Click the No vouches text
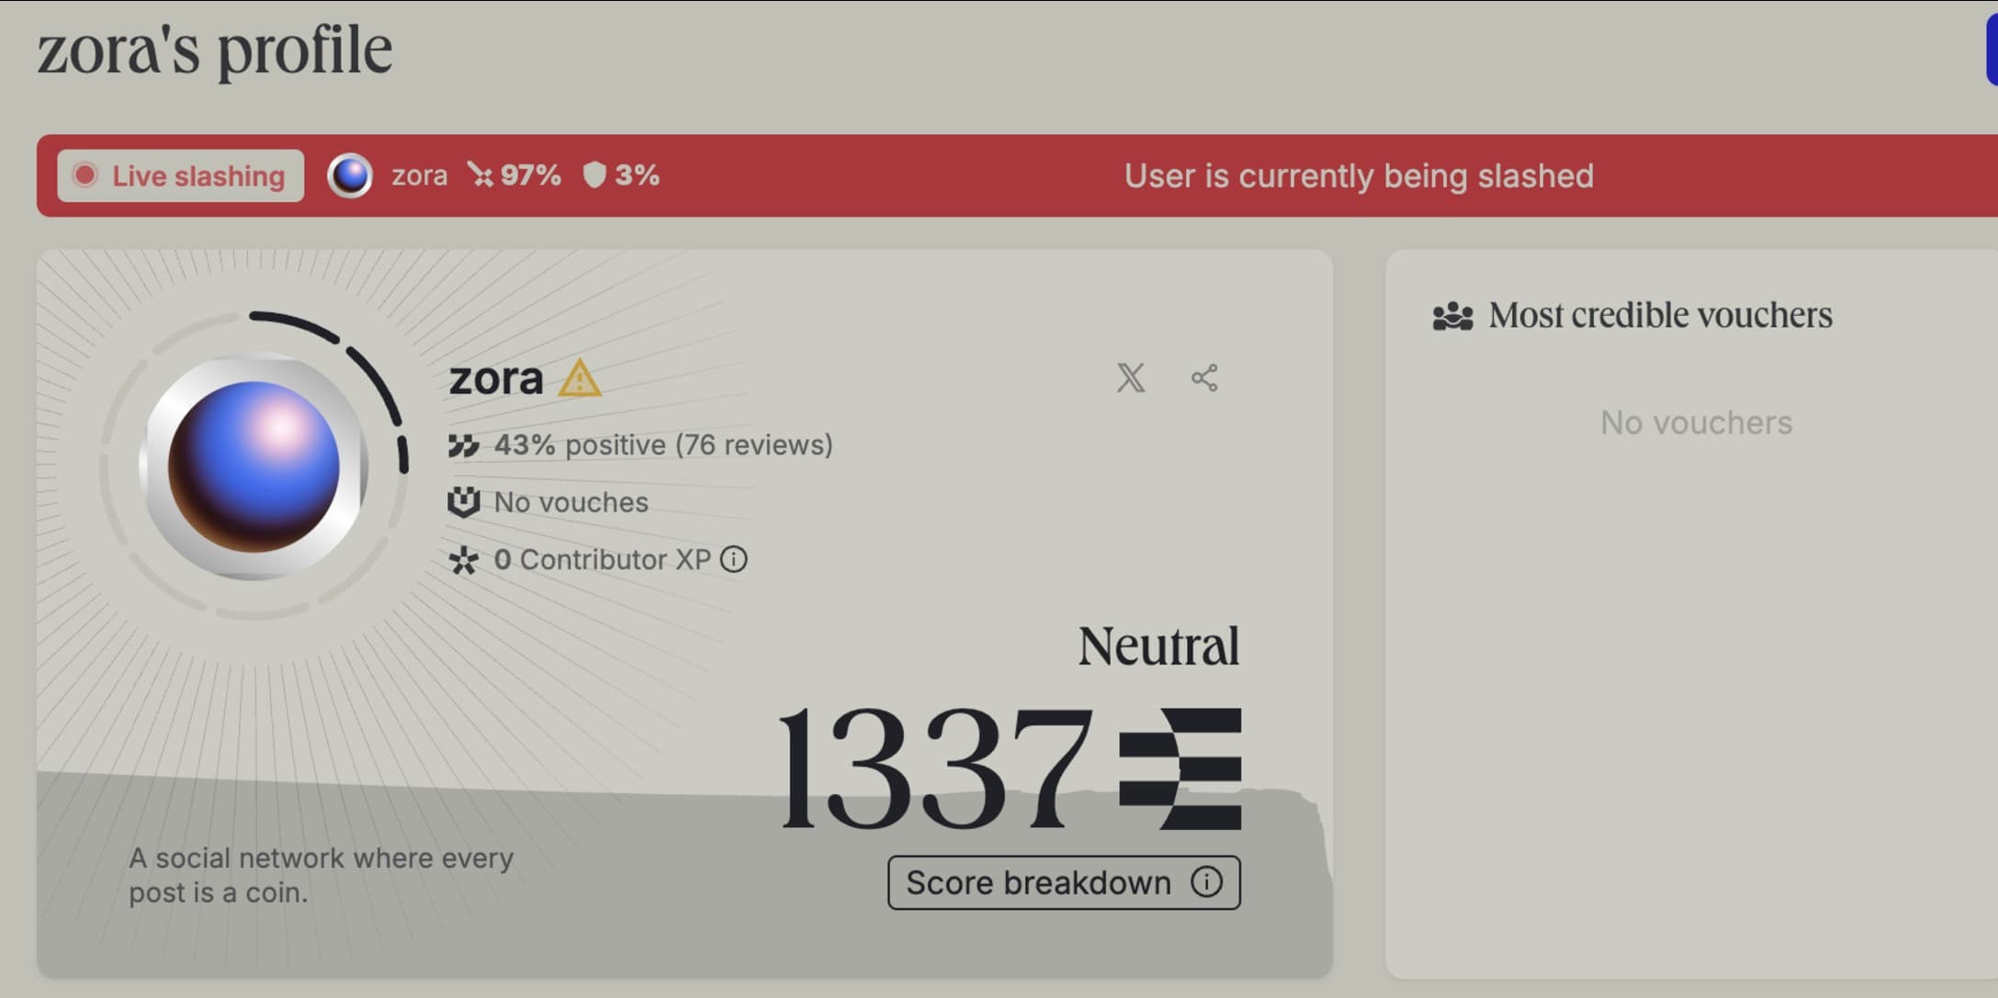The height and width of the screenshot is (998, 1998). pos(571,502)
